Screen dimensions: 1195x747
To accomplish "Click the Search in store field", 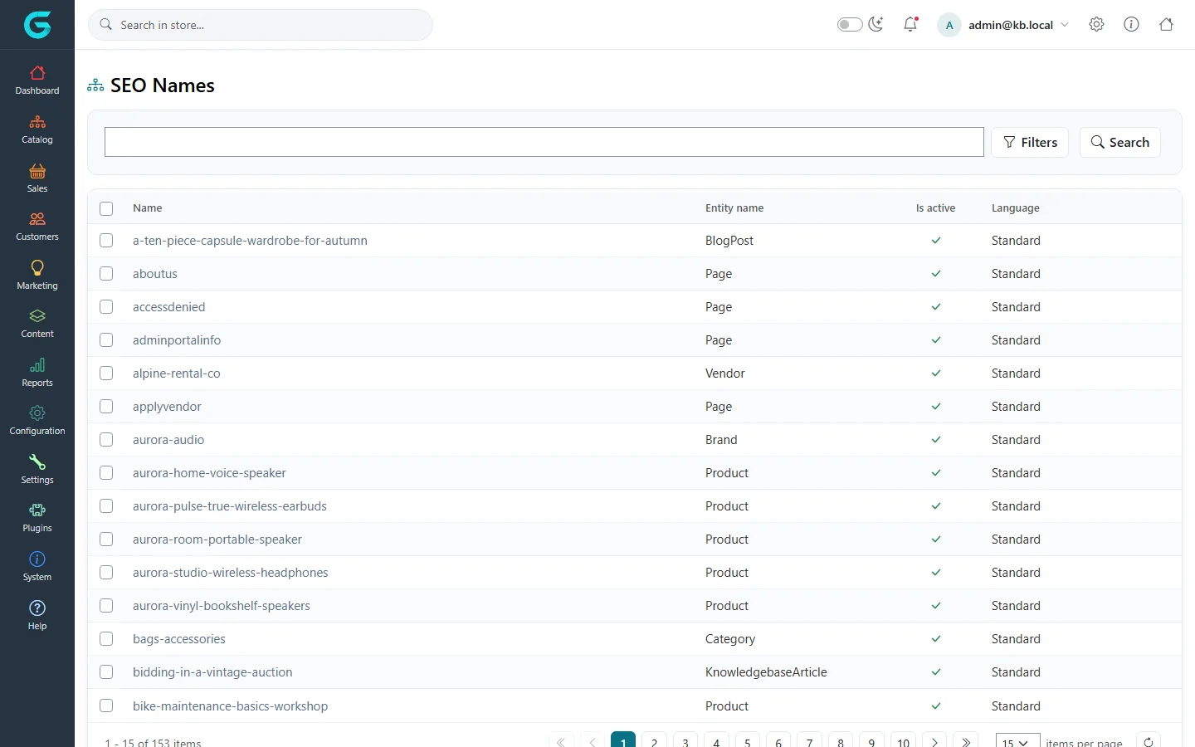I will 261,25.
